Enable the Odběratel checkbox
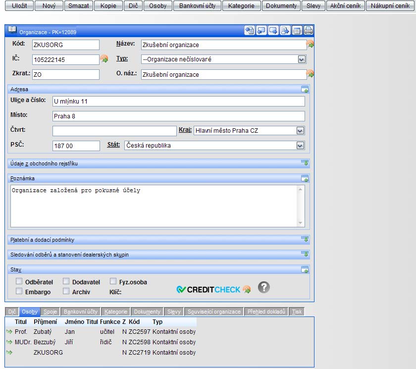 (x=19, y=281)
